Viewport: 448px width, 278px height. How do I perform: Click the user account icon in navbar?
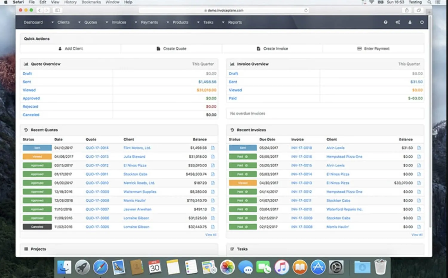tap(410, 22)
